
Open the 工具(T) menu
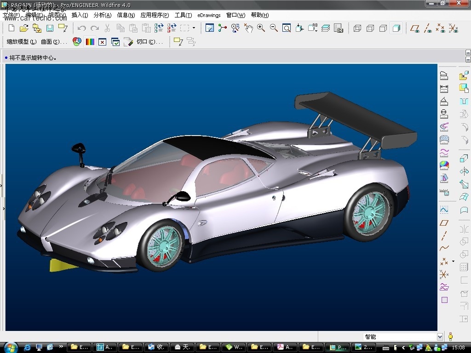tap(183, 15)
